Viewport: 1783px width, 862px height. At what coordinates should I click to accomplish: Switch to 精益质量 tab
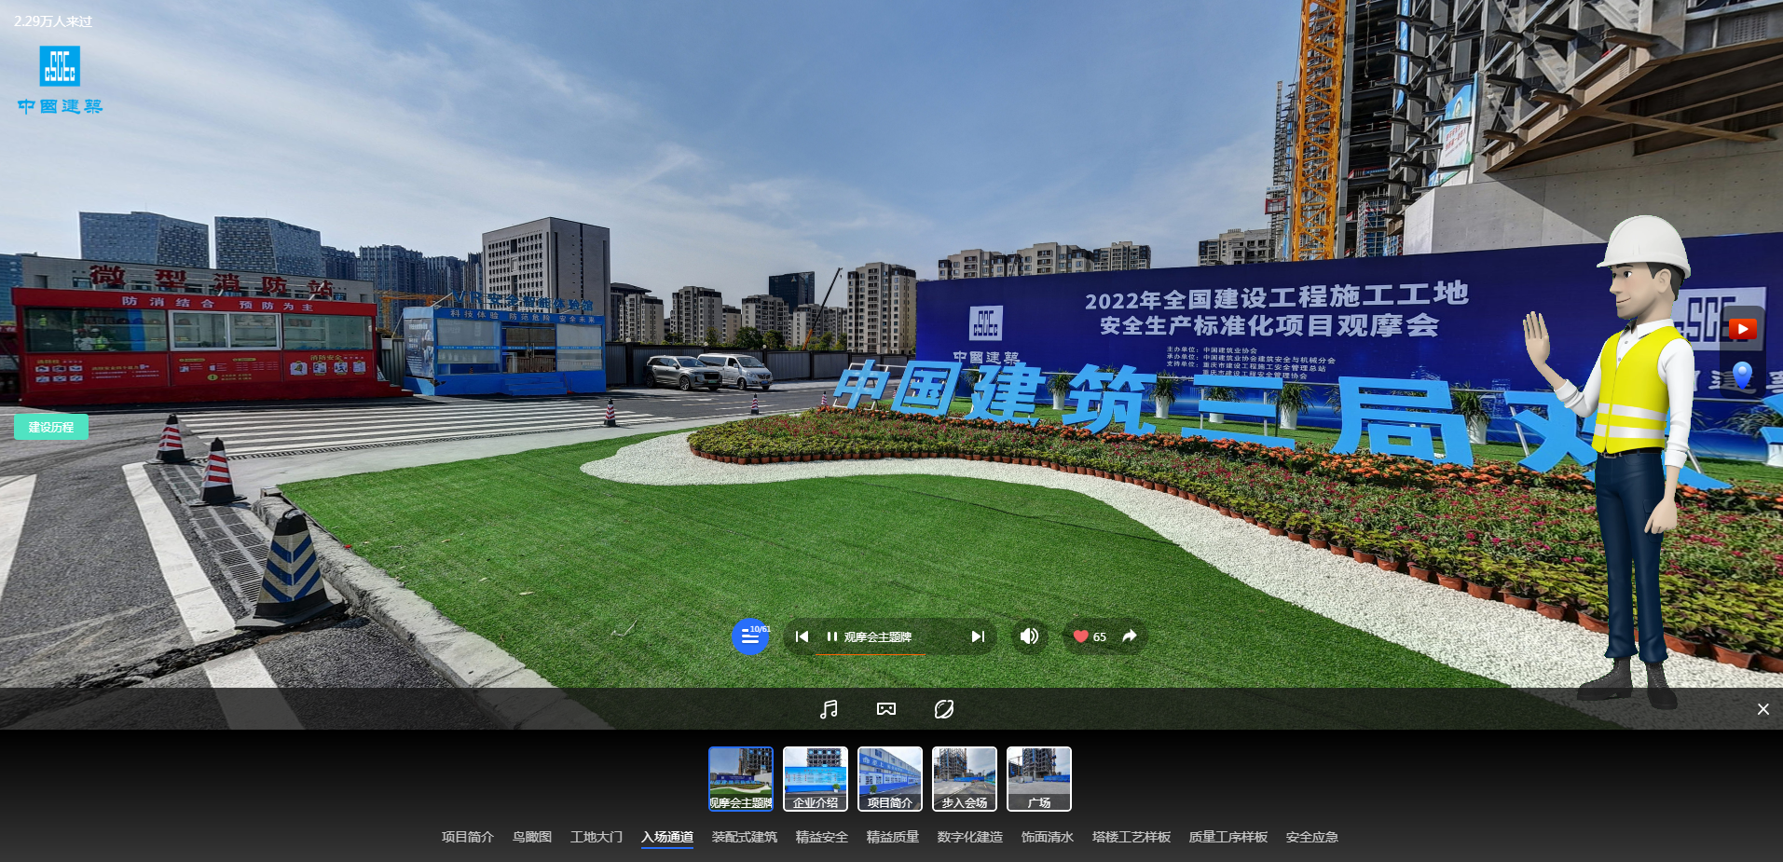[x=893, y=837]
